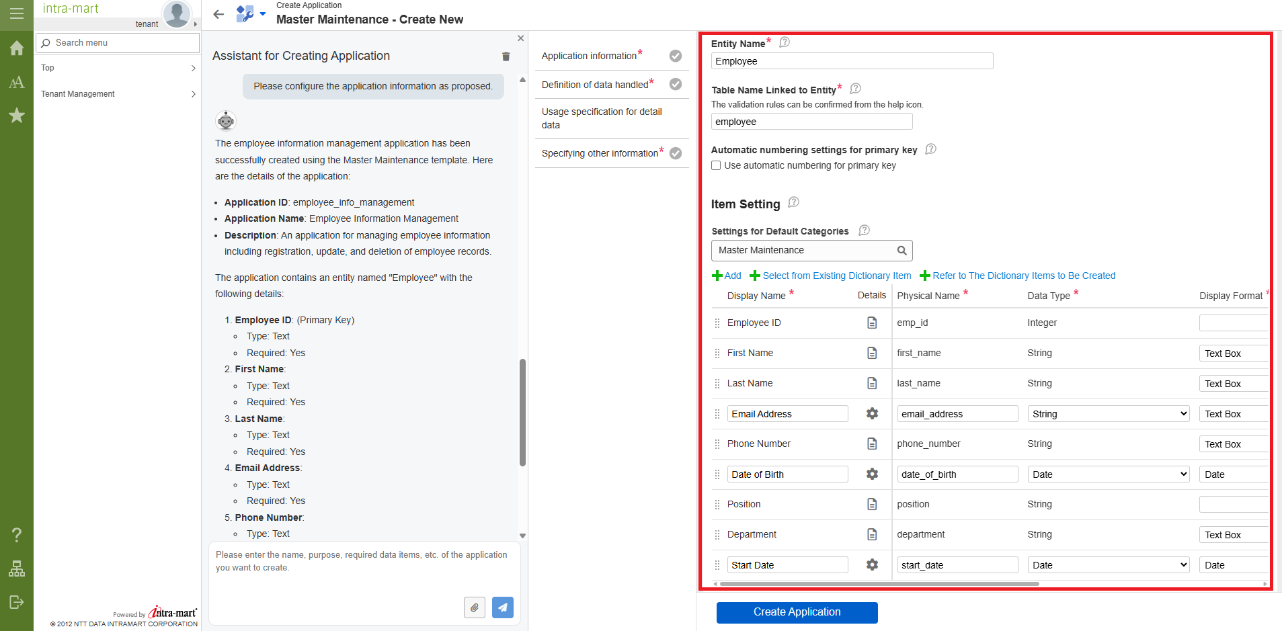1282x631 pixels.
Task: Click the back arrow in header
Action: (x=218, y=14)
